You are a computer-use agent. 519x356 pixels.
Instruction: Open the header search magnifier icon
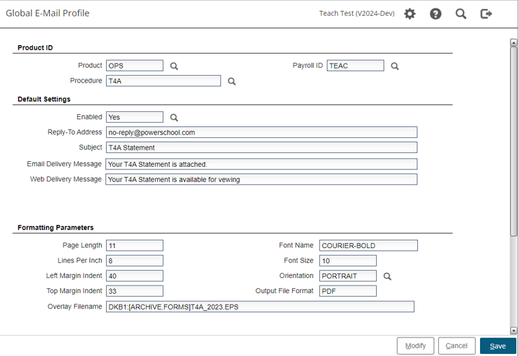(x=461, y=14)
